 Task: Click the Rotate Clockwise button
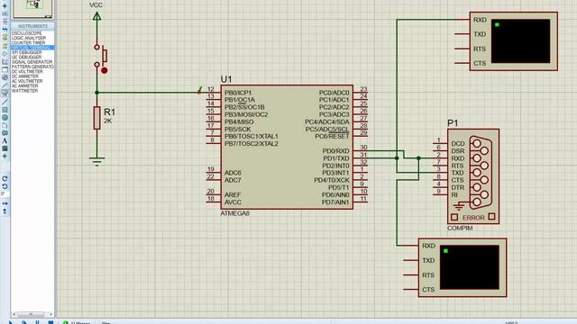point(5,178)
